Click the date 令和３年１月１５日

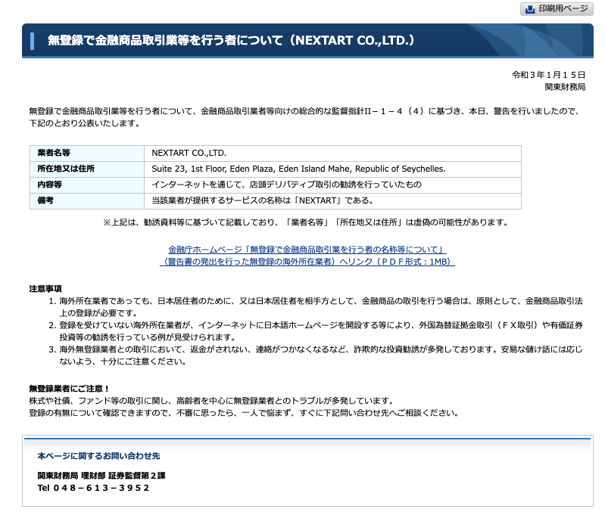pos(548,75)
